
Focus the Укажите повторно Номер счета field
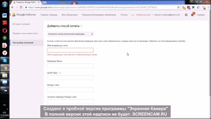click(x=70, y=101)
